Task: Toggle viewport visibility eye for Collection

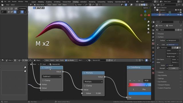Action: (178, 10)
